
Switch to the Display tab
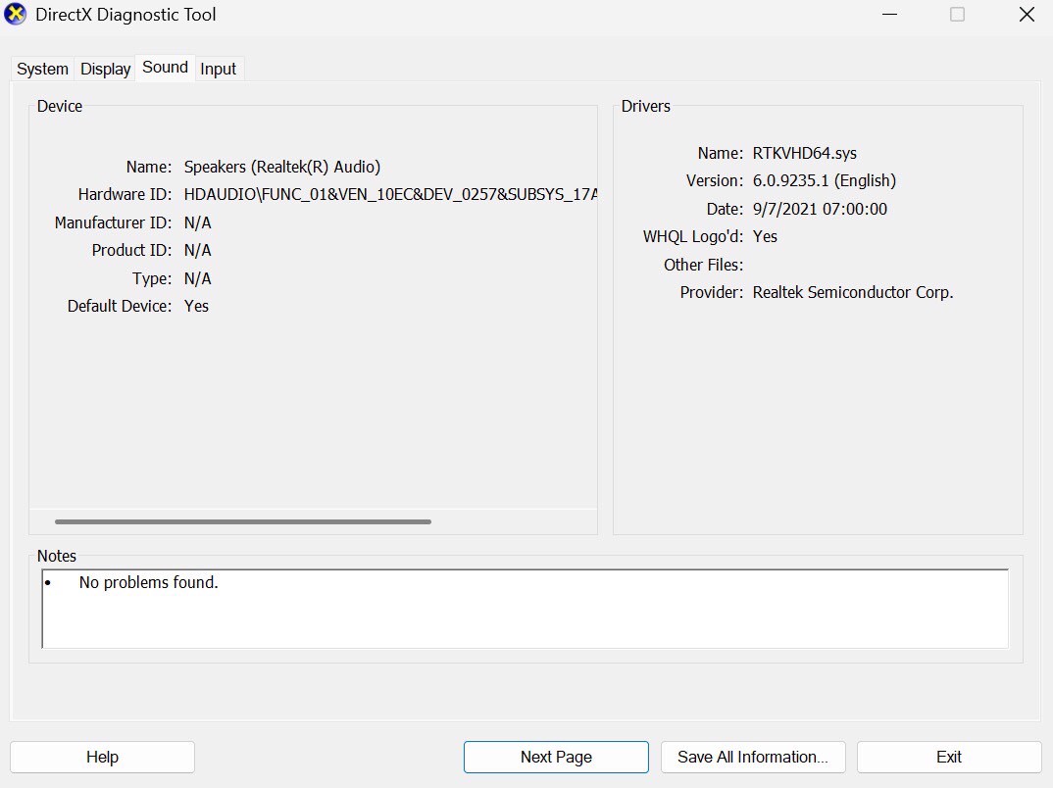[104, 69]
